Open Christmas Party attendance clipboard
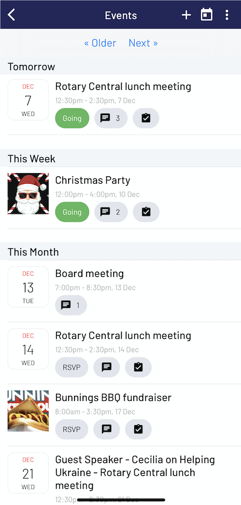241x505 pixels. pyautogui.click(x=146, y=212)
